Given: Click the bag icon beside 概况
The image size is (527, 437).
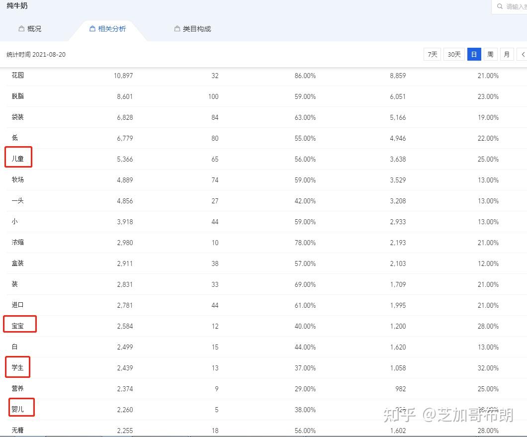Looking at the screenshot, I should [21, 28].
